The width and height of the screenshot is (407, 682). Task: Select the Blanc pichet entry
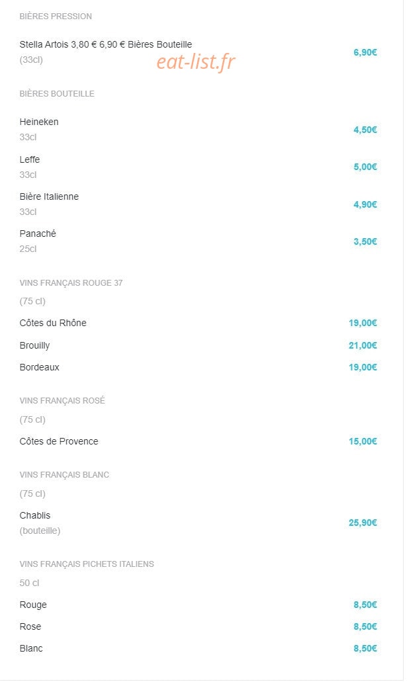[x=198, y=648]
